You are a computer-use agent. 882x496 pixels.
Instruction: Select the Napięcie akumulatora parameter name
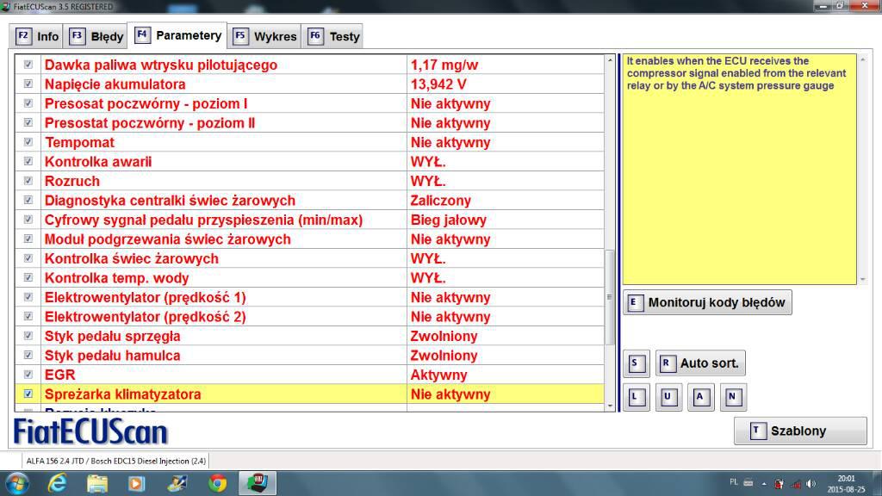(x=115, y=84)
